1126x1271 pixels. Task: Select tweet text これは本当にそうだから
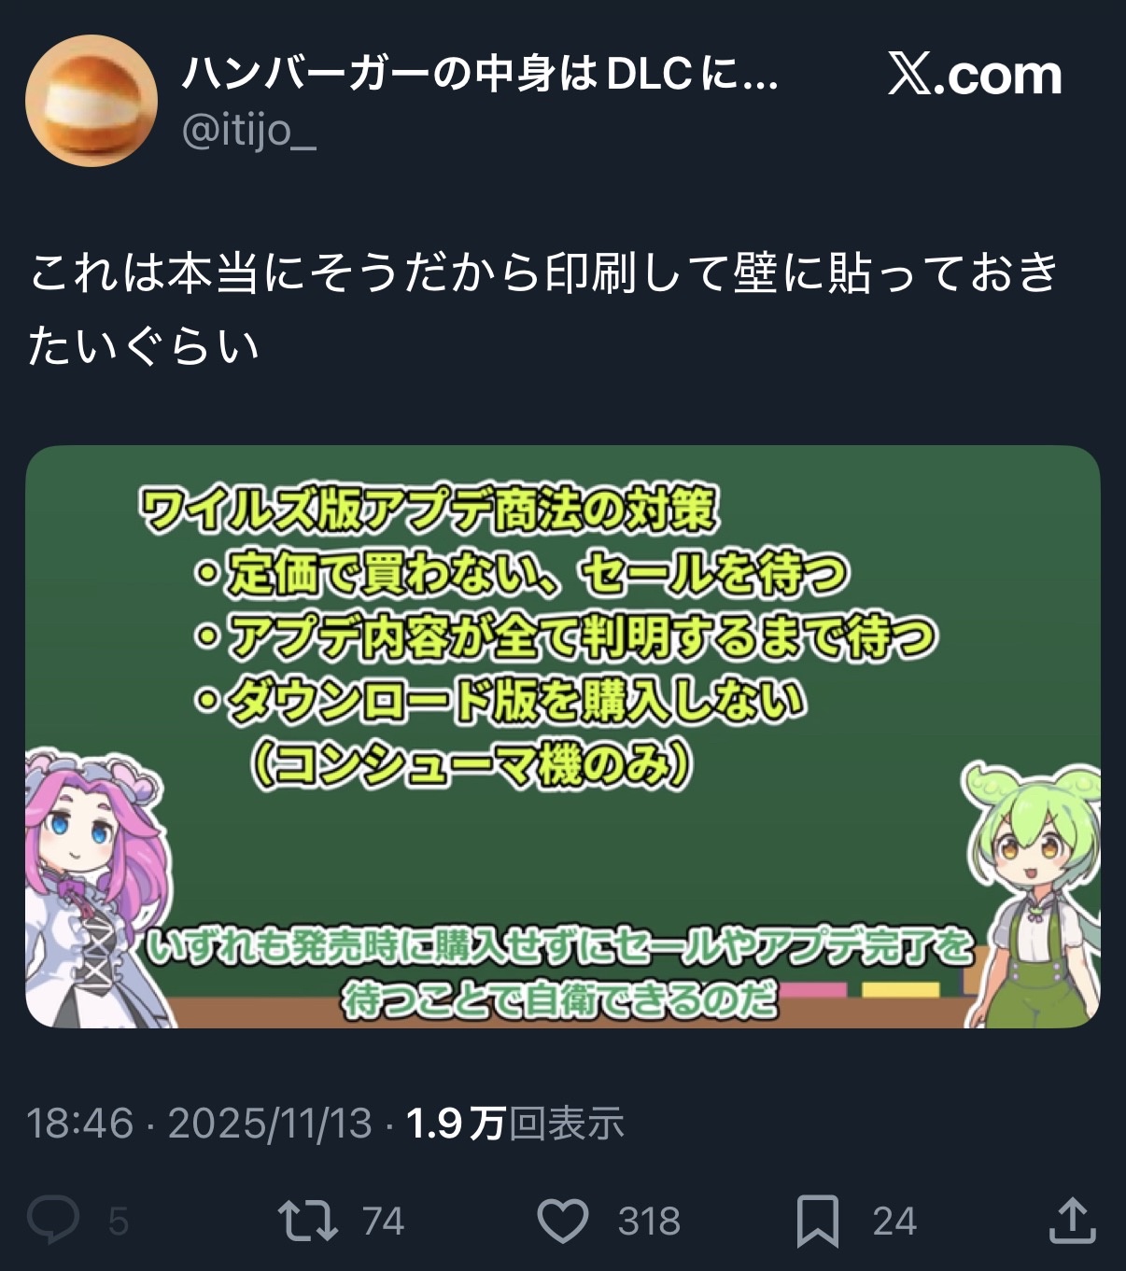[284, 272]
